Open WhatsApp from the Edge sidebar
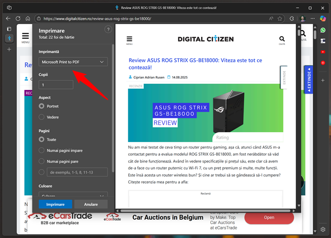Screen dimensions: 331x238 323,30
